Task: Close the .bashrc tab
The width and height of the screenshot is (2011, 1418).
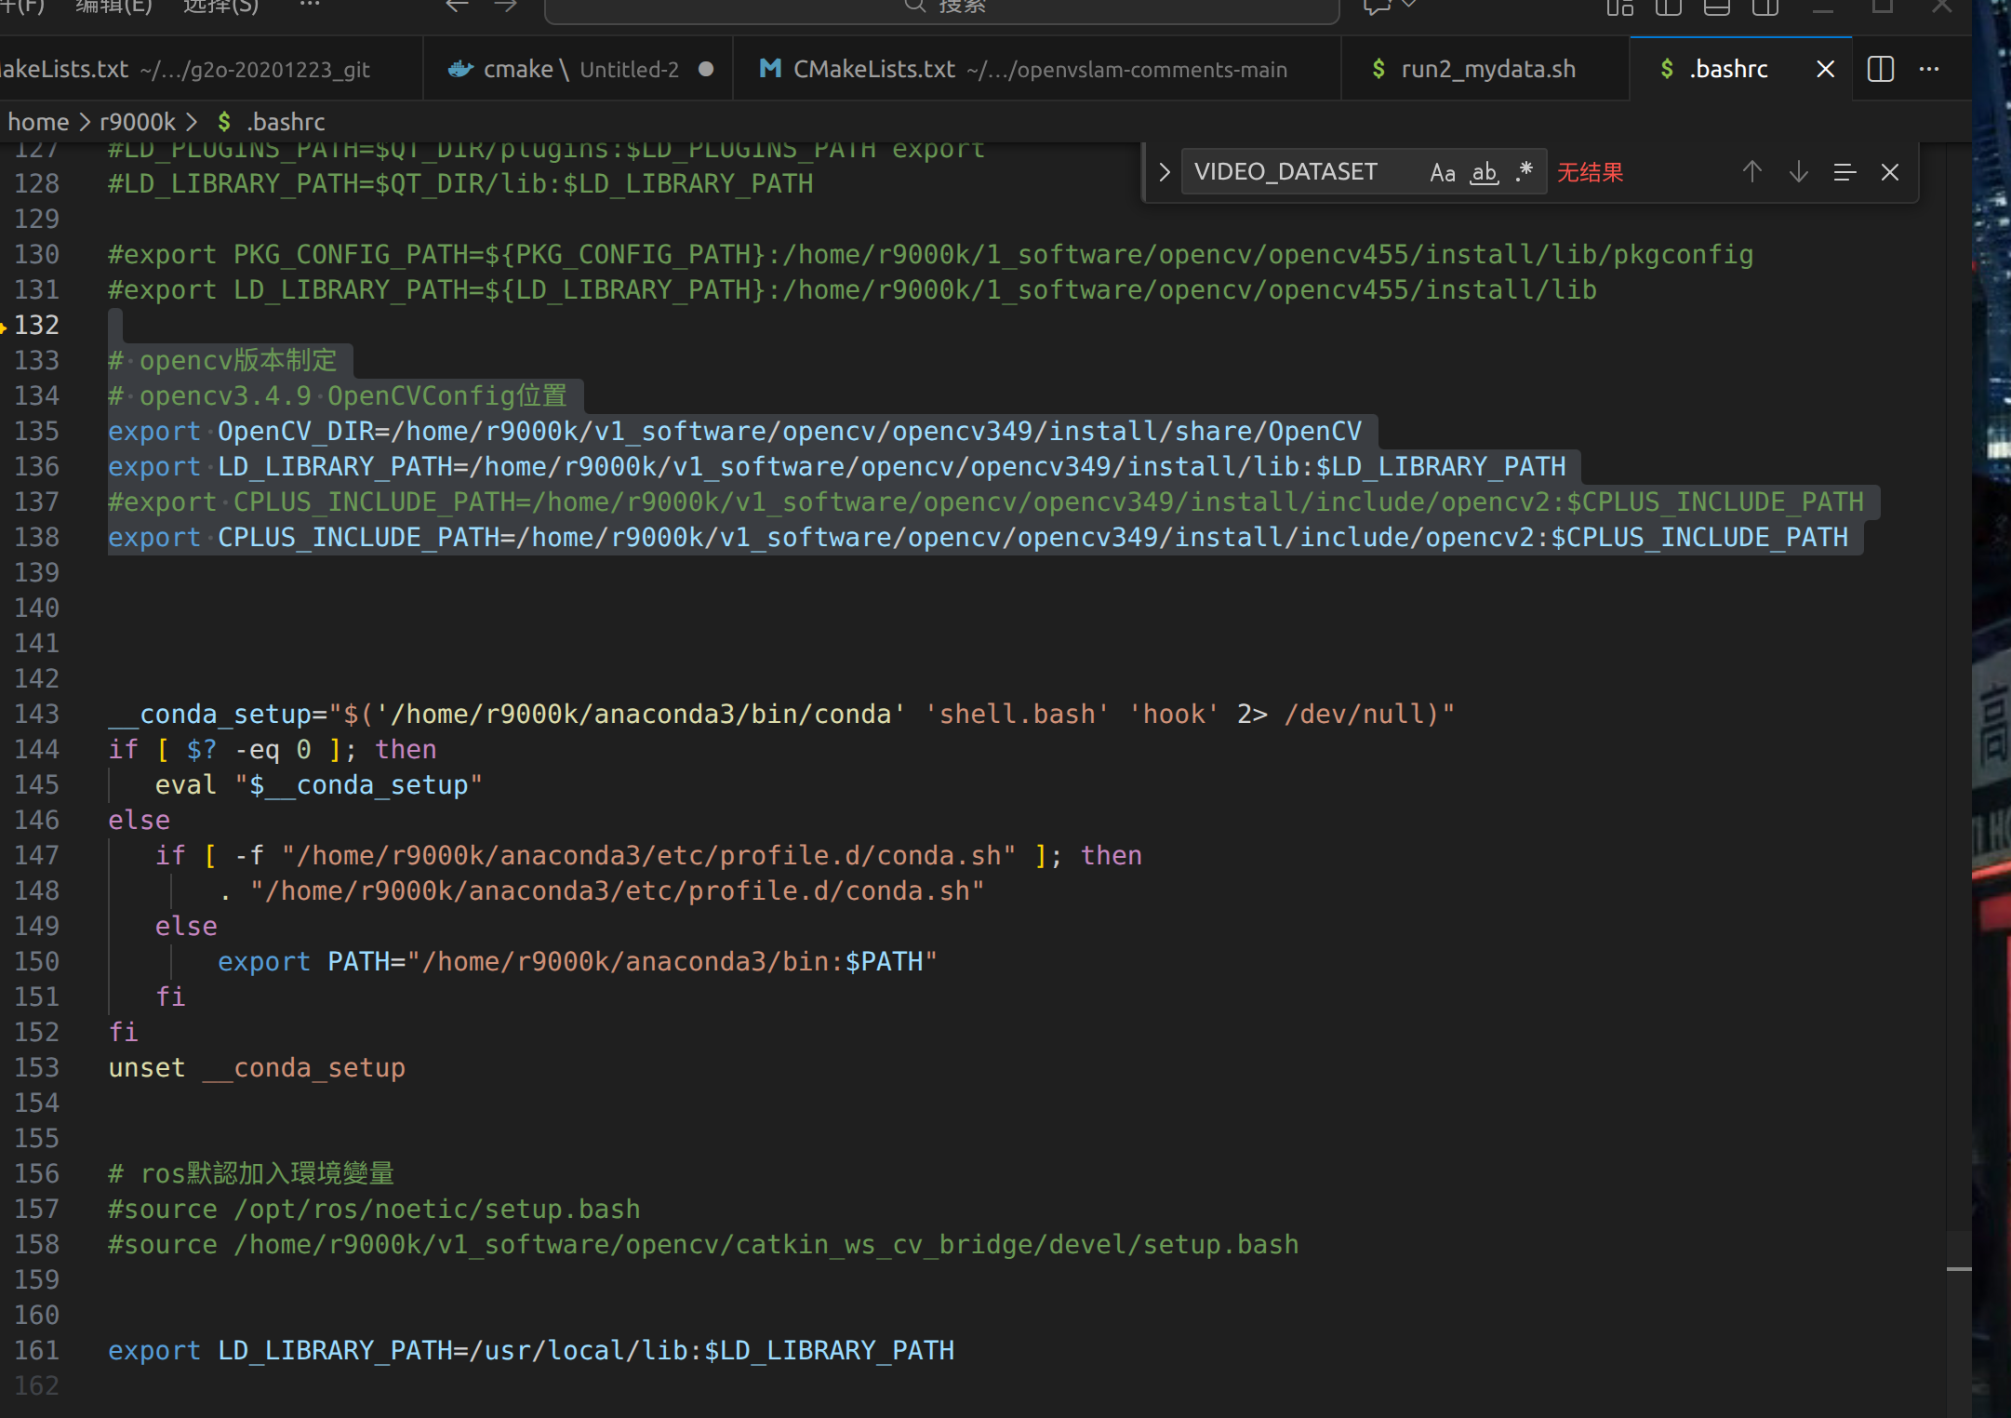Action: tap(1825, 70)
